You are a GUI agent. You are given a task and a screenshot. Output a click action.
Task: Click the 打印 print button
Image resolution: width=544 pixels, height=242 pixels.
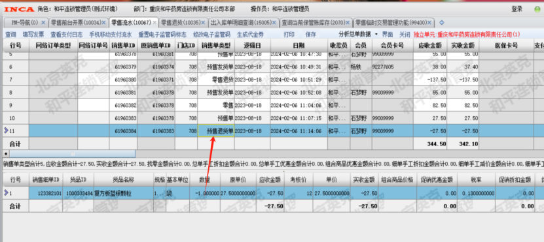click(x=289, y=35)
